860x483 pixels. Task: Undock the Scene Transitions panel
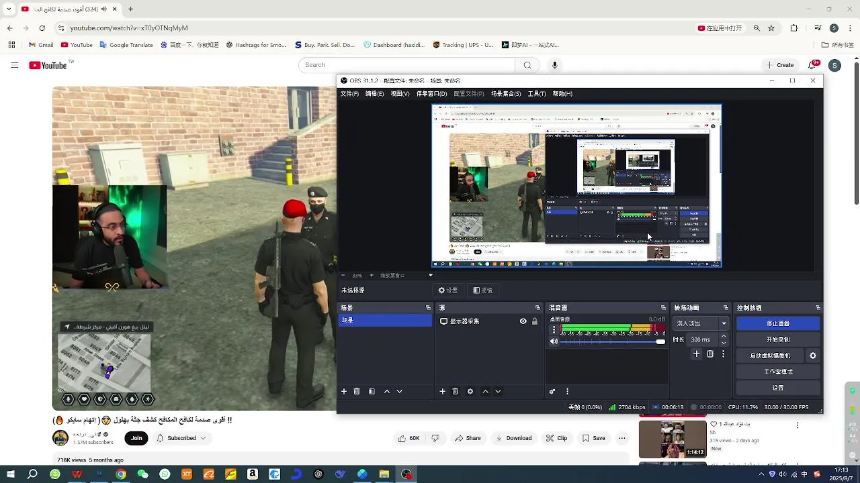tap(726, 308)
